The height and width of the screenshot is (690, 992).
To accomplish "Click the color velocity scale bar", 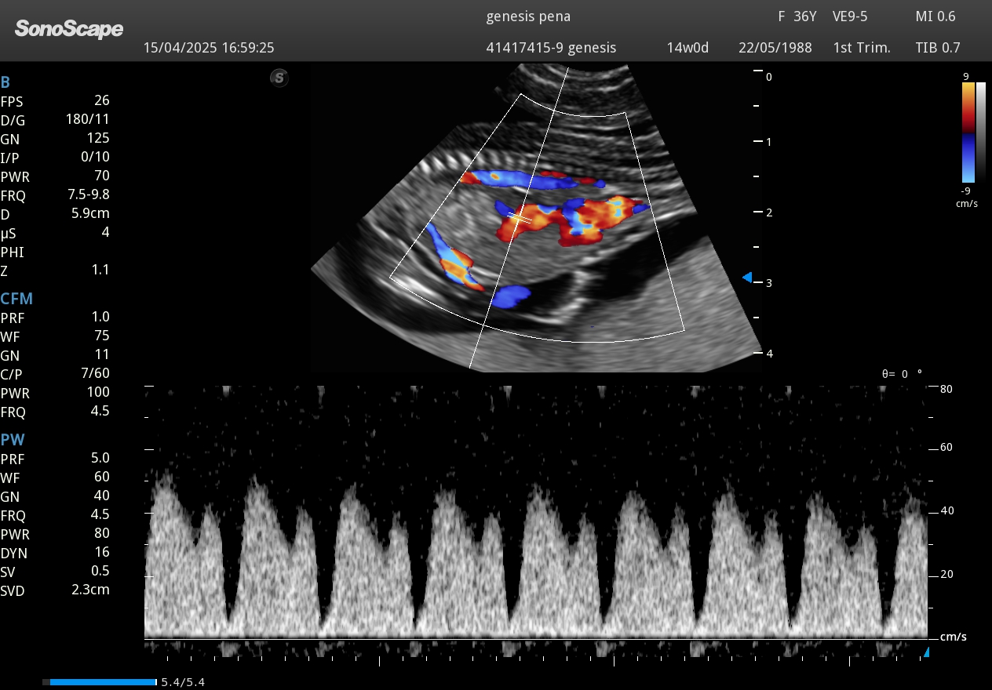I will pyautogui.click(x=968, y=133).
